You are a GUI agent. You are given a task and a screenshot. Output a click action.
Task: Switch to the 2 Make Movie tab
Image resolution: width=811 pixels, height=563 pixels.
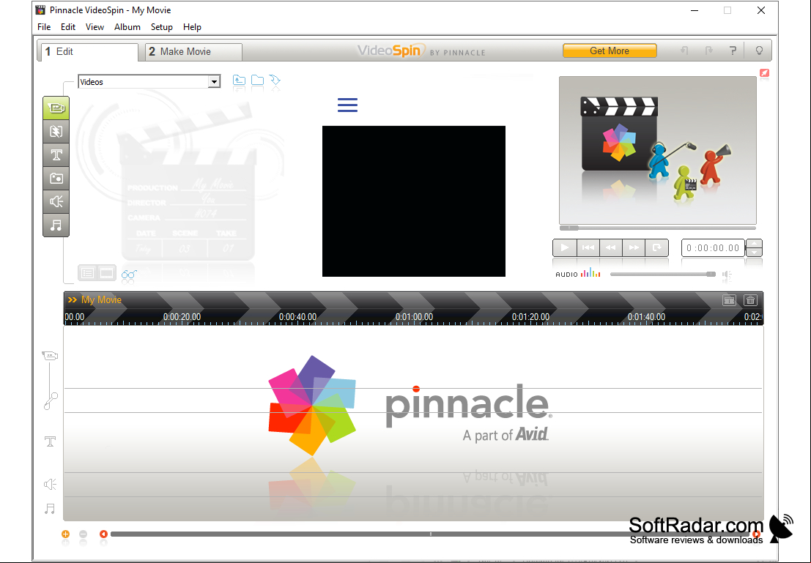click(x=193, y=52)
